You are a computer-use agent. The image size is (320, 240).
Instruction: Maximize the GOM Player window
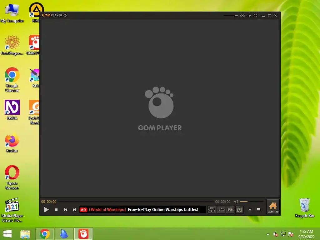[269, 16]
